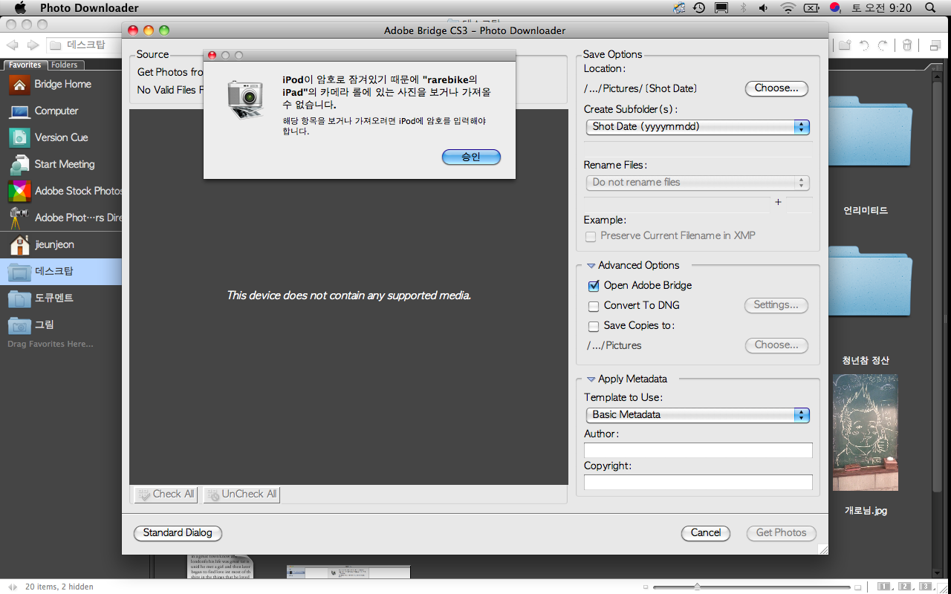Image resolution: width=951 pixels, height=594 pixels.
Task: Enable the Save Copies to checkbox
Action: [x=594, y=326]
